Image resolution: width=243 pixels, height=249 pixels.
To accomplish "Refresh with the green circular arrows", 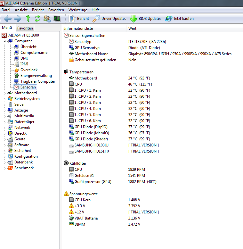I will click(37, 19).
